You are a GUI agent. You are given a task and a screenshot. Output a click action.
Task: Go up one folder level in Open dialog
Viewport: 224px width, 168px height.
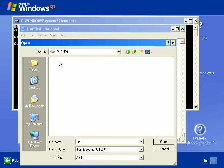(134, 52)
